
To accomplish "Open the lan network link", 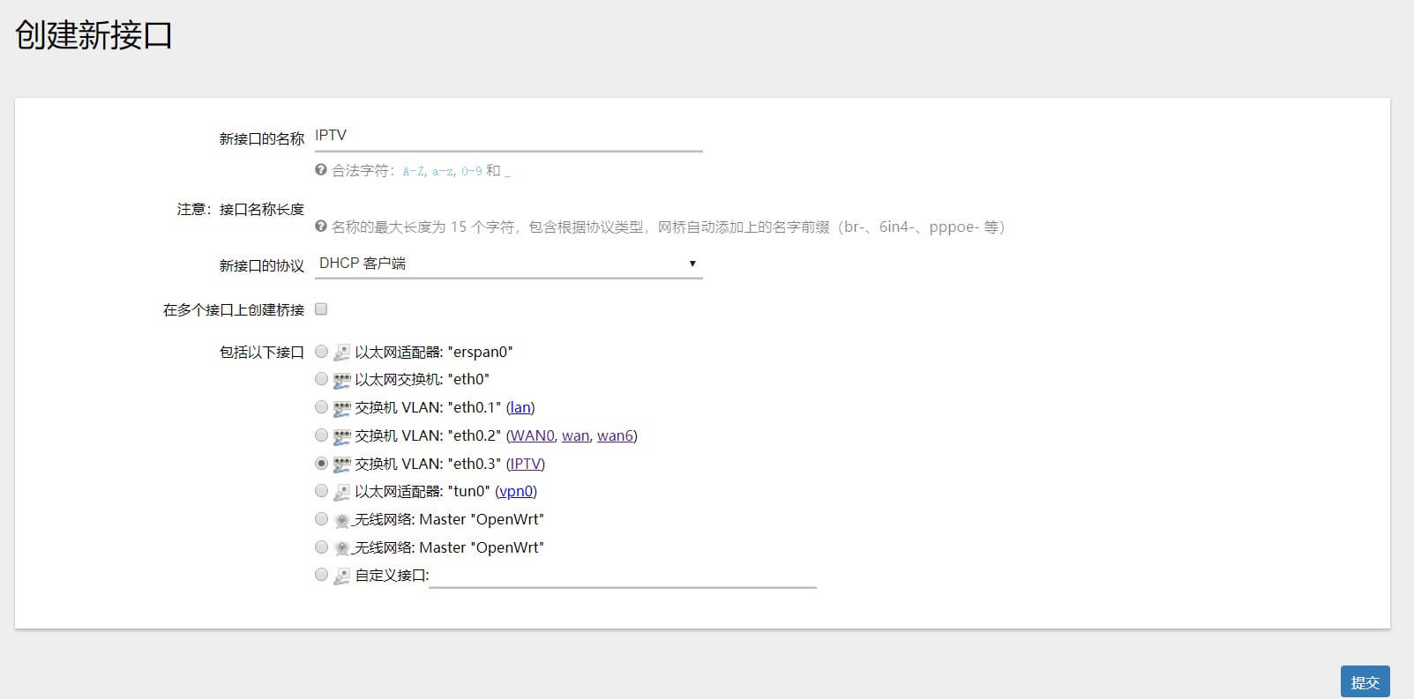I will (520, 408).
